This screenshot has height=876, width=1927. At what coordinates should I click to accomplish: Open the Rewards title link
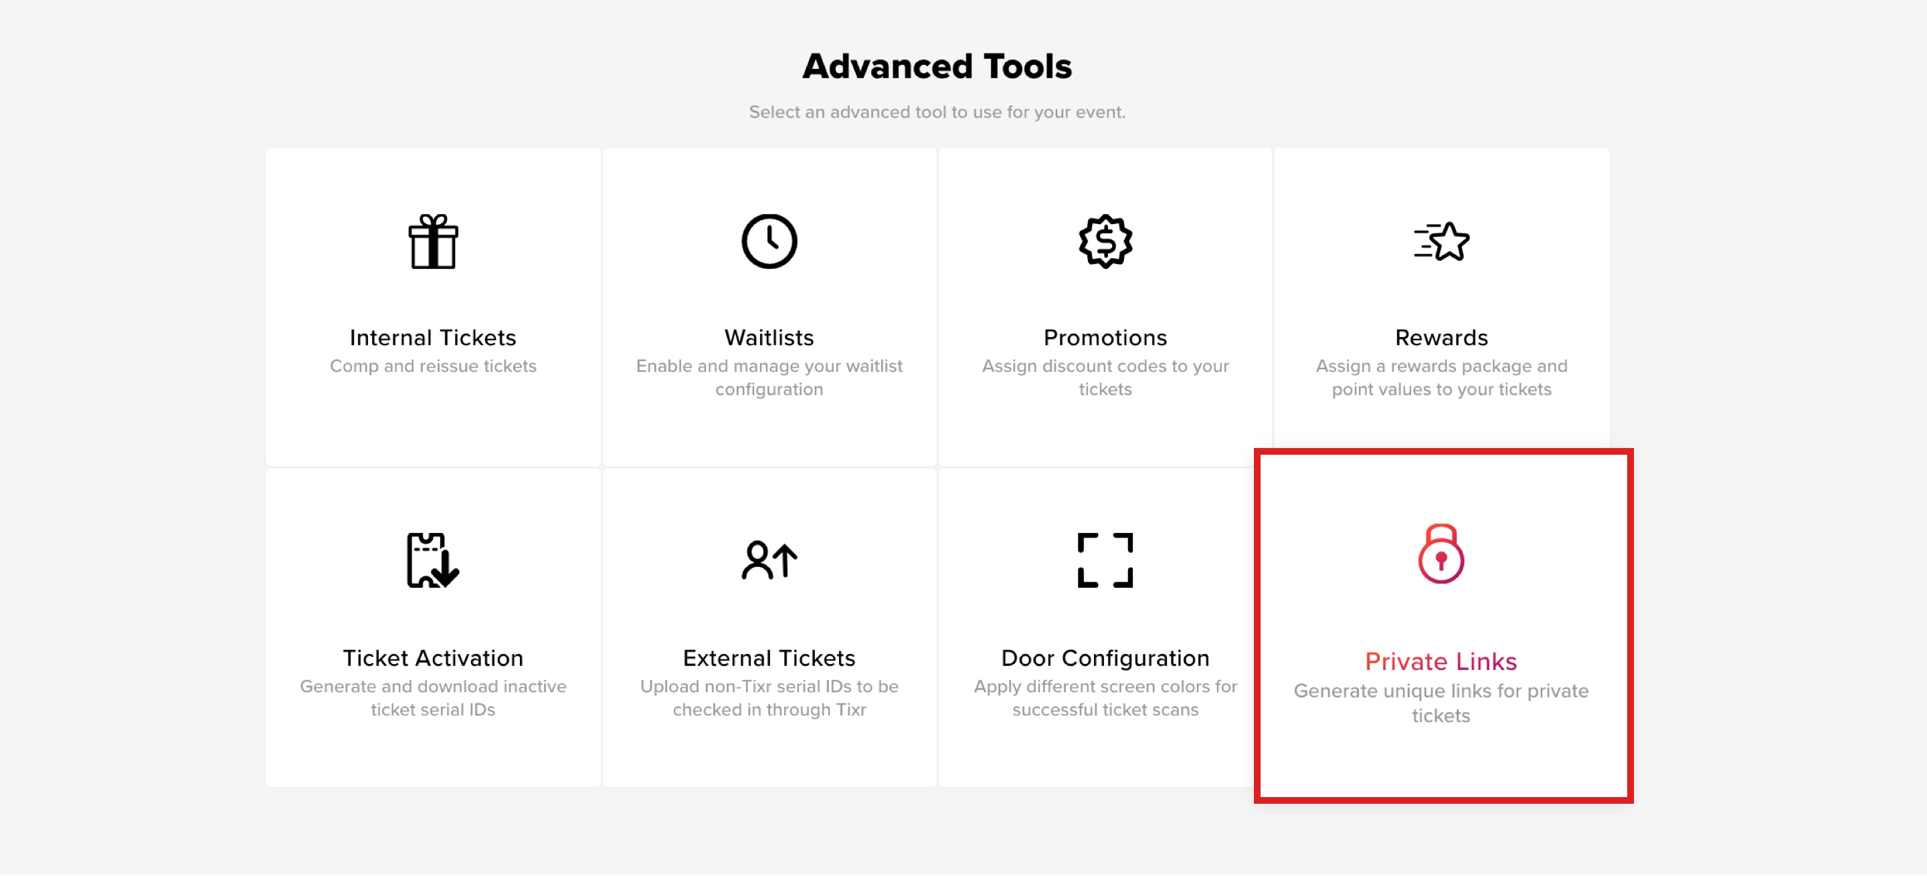coord(1441,338)
